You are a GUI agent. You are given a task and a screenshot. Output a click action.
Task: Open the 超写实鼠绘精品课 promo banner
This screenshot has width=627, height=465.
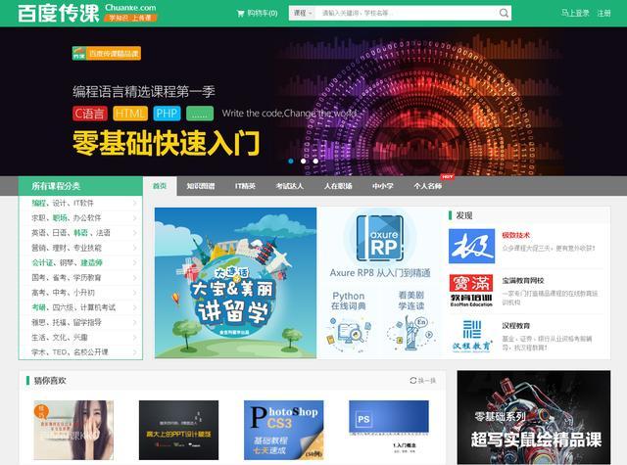coord(534,417)
